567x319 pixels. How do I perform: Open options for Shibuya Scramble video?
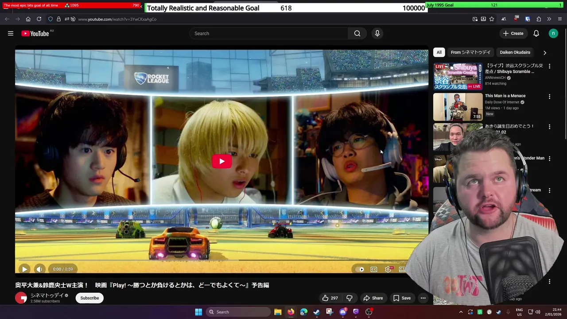549,66
